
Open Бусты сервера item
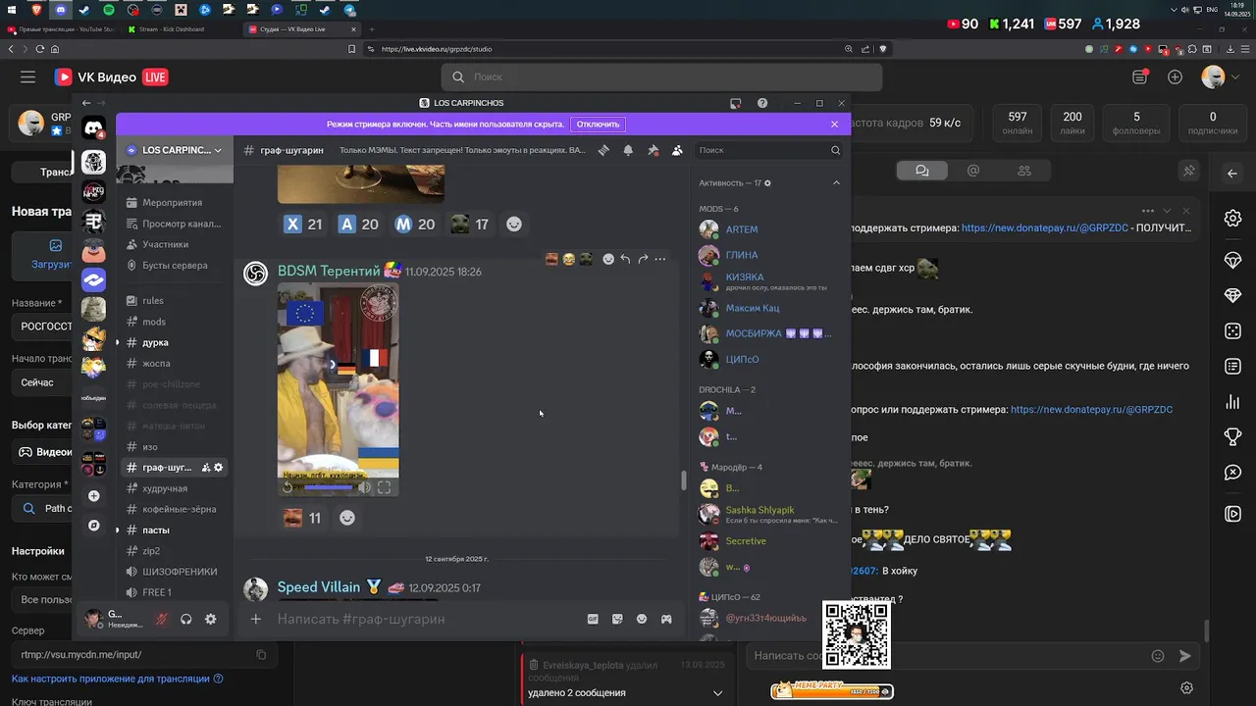175,266
